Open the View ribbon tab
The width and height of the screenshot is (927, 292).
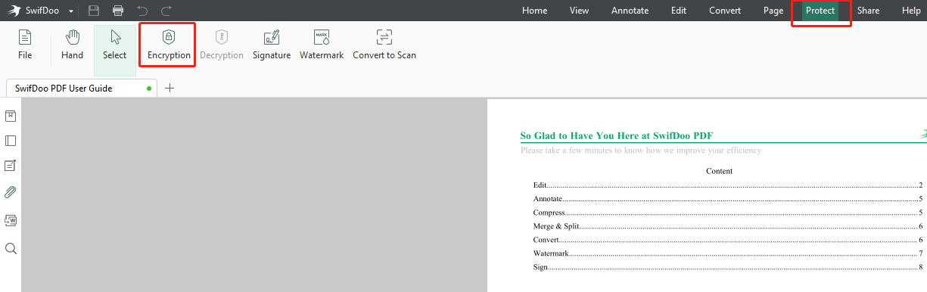579,11
